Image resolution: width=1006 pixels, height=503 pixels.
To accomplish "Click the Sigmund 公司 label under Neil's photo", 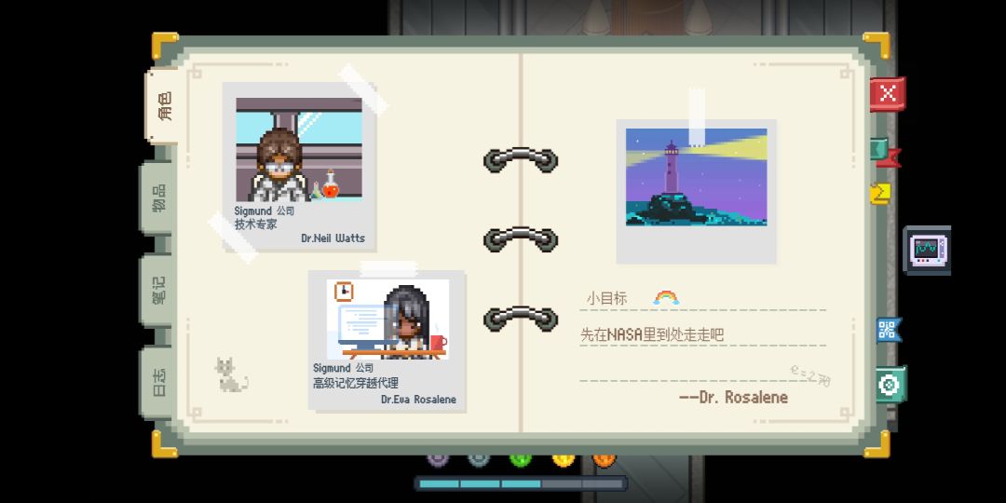I will coord(264,211).
